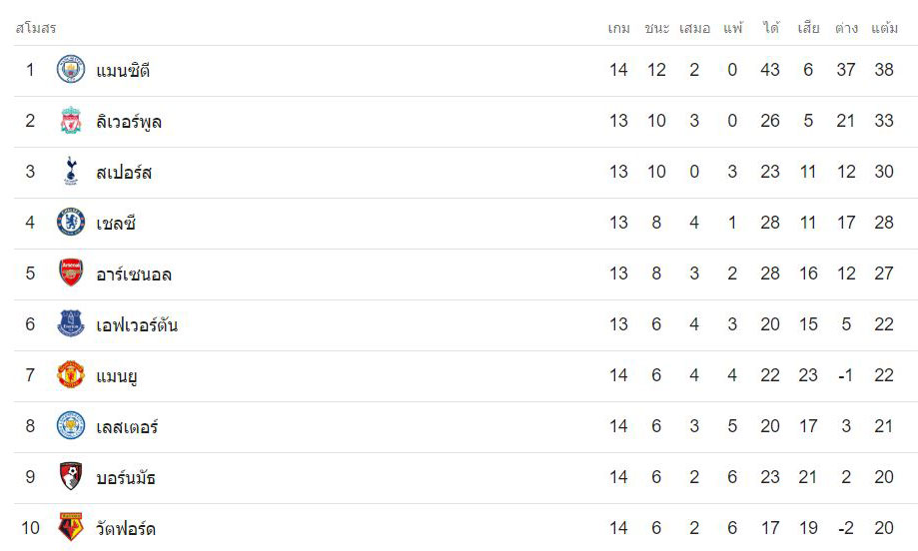Click the Everton club crest
The image size is (918, 551).
click(71, 324)
